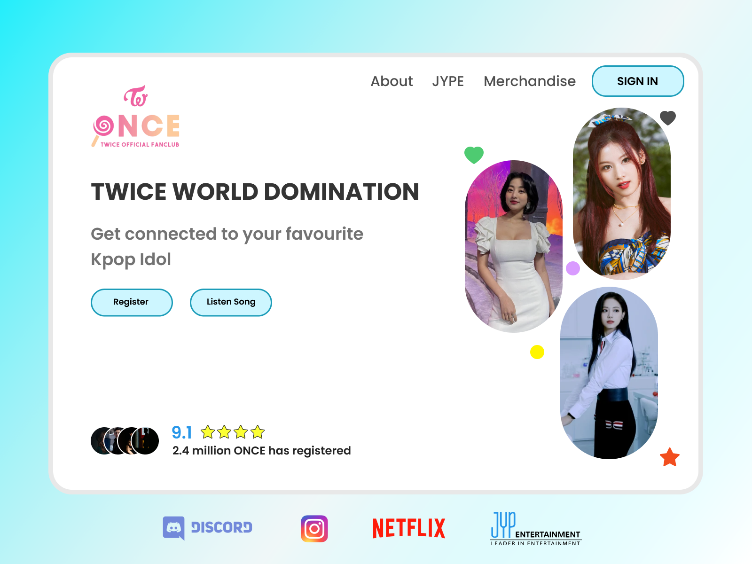
Task: Choose the Listen Song button
Action: tap(231, 302)
